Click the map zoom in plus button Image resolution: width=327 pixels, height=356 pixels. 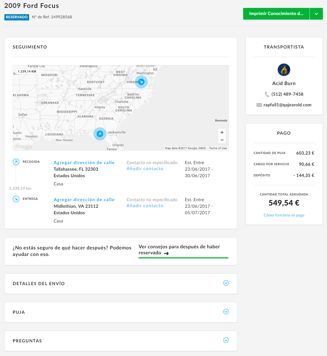[222, 132]
